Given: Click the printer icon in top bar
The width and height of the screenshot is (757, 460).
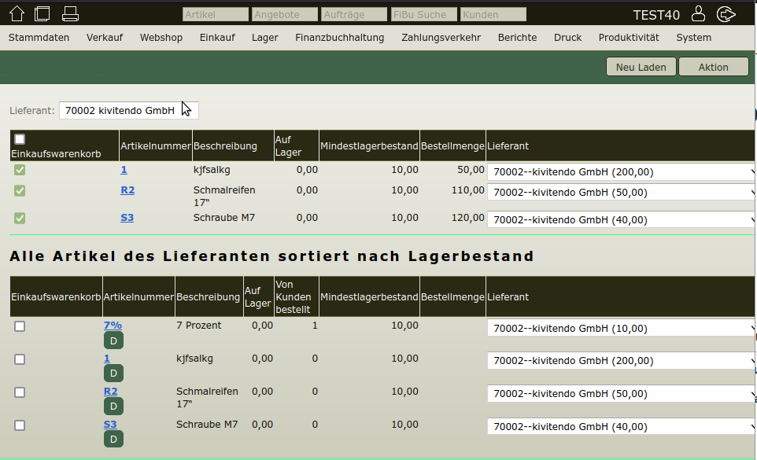Looking at the screenshot, I should tap(70, 13).
